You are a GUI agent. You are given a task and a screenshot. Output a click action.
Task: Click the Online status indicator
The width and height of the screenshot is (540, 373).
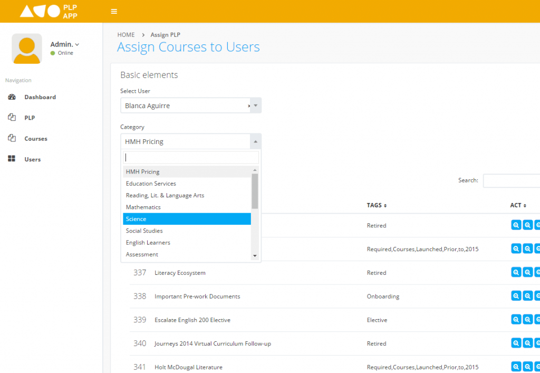click(62, 53)
